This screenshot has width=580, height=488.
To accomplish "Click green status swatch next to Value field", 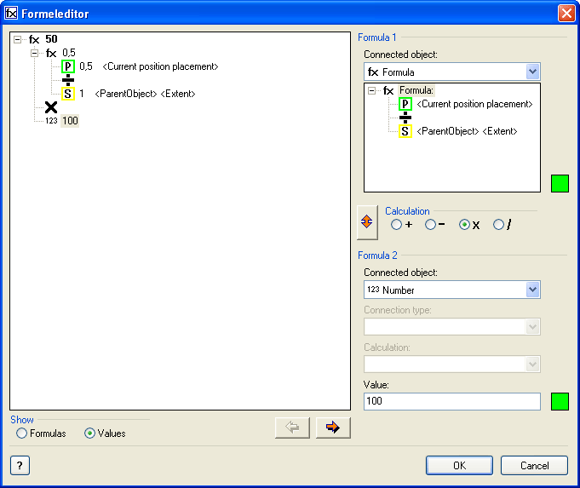I will pyautogui.click(x=560, y=401).
